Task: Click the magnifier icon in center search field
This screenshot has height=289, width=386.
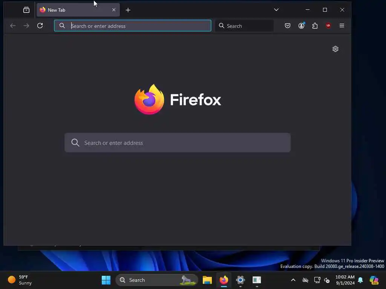Action: 75,143
